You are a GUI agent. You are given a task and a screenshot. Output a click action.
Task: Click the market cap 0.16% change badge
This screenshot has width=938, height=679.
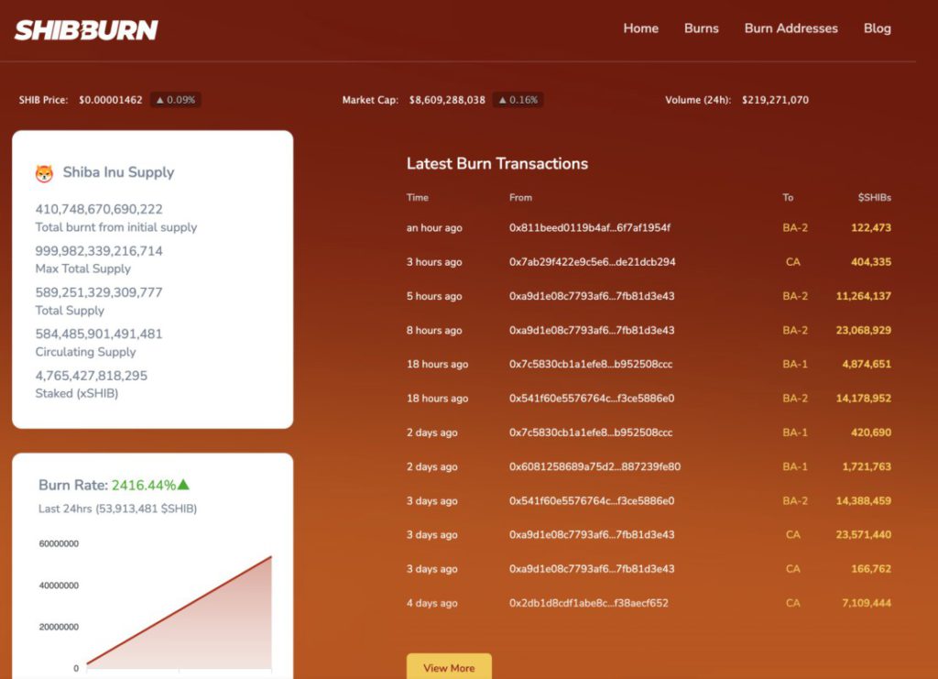point(518,100)
